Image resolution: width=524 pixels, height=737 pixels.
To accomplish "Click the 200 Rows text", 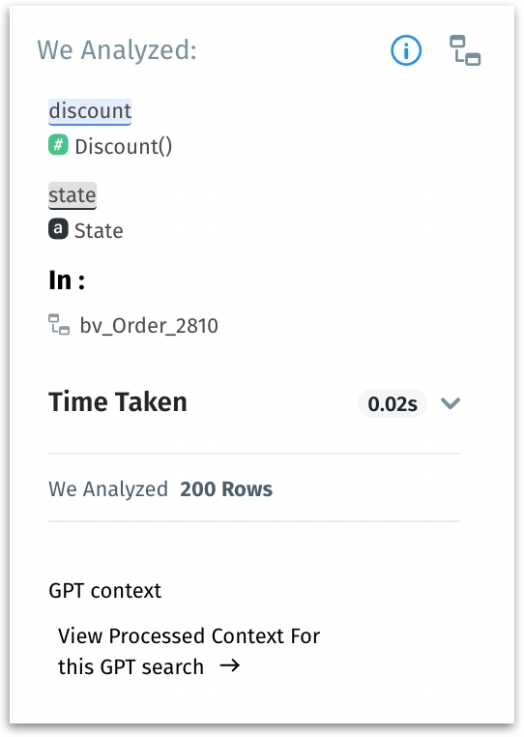I will tap(226, 488).
